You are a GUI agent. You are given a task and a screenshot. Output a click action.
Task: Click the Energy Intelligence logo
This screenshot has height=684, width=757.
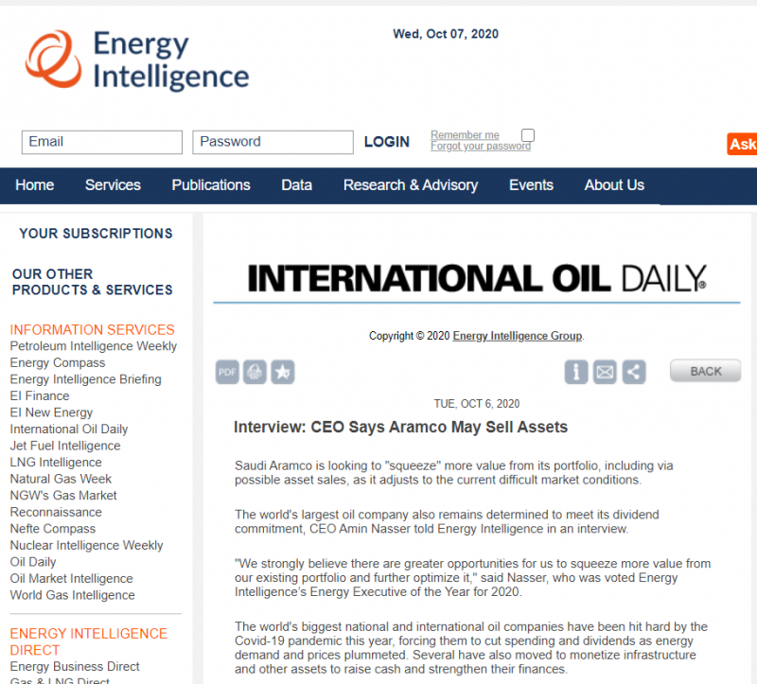pos(137,60)
